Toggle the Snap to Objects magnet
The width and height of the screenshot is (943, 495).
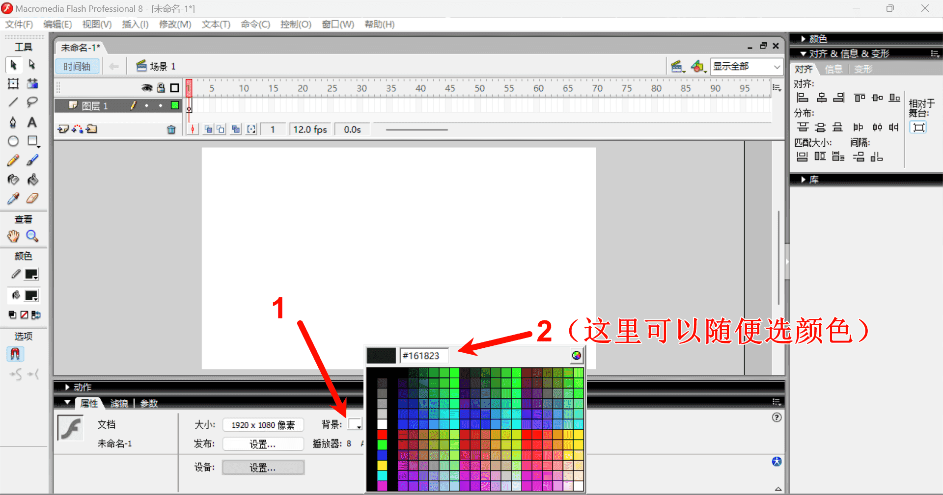pyautogui.click(x=15, y=354)
